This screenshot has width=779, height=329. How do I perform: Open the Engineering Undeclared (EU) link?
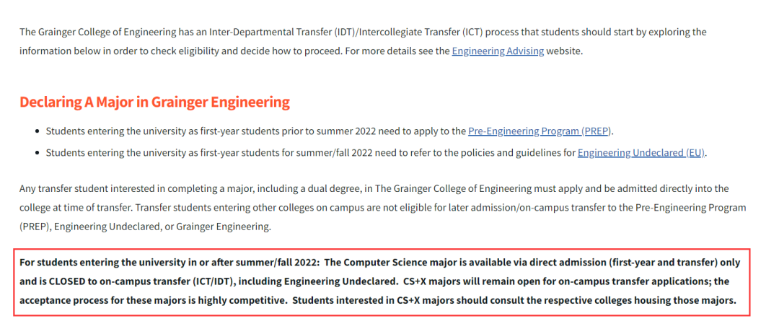click(x=641, y=153)
